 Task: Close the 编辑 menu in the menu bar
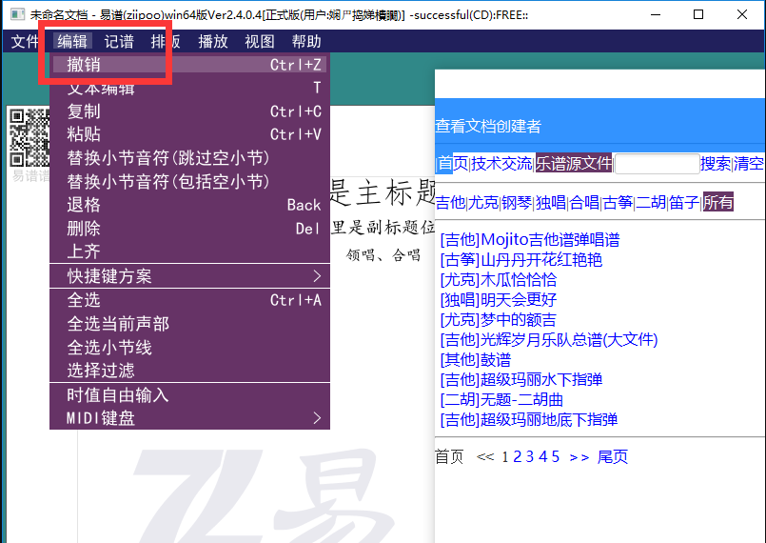click(x=71, y=42)
